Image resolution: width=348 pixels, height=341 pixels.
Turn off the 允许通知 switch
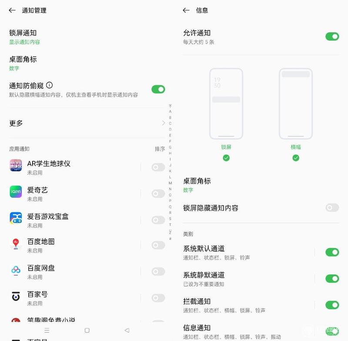point(332,37)
